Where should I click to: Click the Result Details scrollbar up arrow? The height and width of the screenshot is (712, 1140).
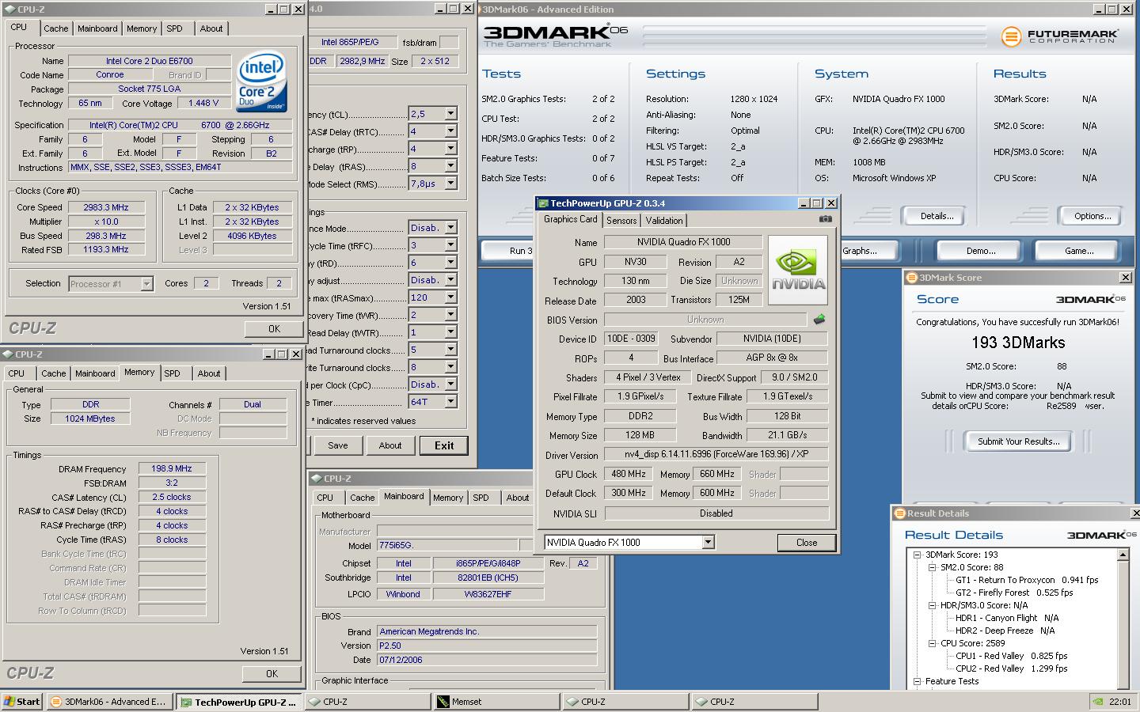[1123, 555]
